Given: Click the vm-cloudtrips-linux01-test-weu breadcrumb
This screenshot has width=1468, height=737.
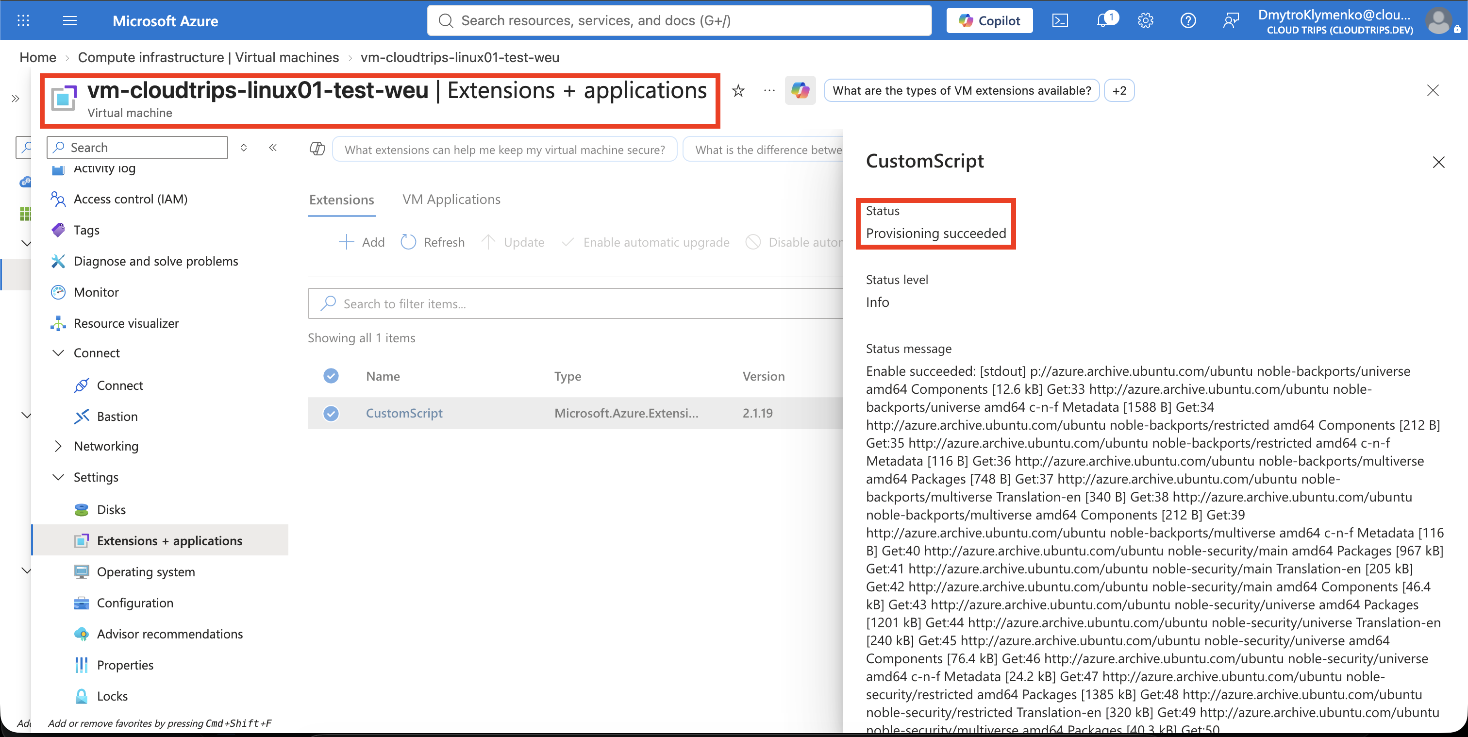Looking at the screenshot, I should click(460, 58).
